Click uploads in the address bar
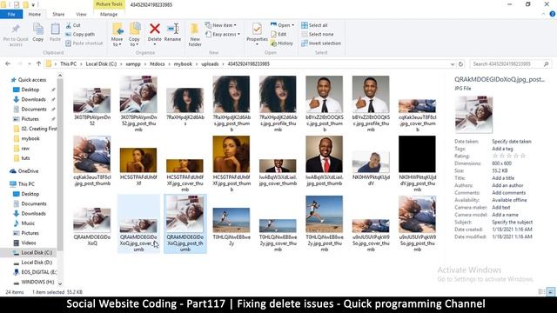 point(210,63)
